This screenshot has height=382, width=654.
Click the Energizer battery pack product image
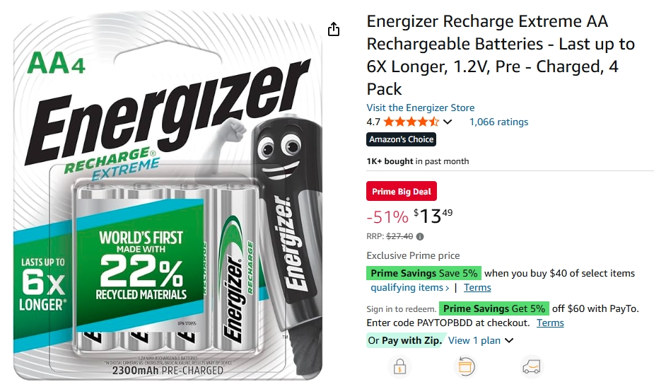pos(168,196)
